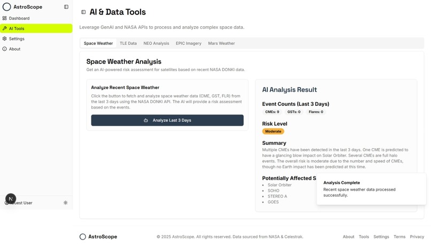
Task: Click the Settings gear icon in sidebar
Action: pos(4,38)
